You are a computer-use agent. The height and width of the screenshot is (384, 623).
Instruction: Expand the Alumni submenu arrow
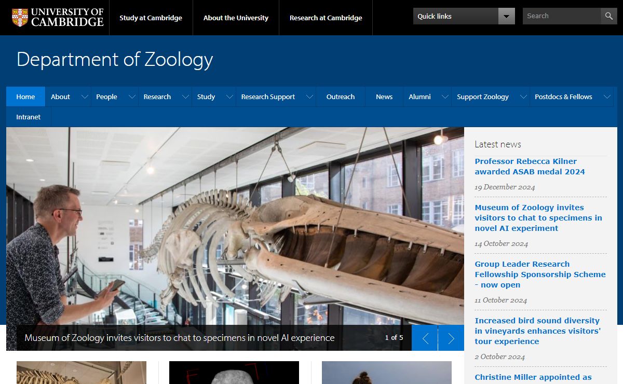click(445, 97)
